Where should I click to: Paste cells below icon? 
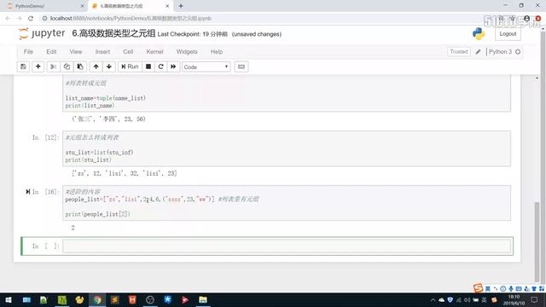point(80,67)
